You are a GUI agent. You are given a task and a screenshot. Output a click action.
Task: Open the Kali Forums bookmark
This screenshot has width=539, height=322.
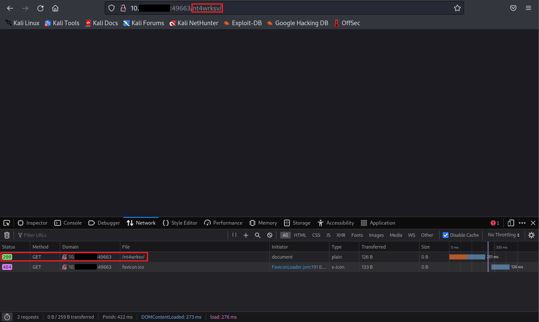143,23
